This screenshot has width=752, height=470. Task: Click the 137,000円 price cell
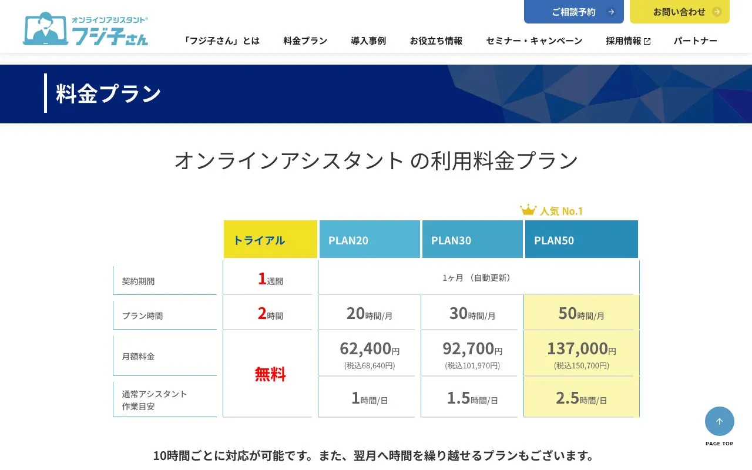582,354
